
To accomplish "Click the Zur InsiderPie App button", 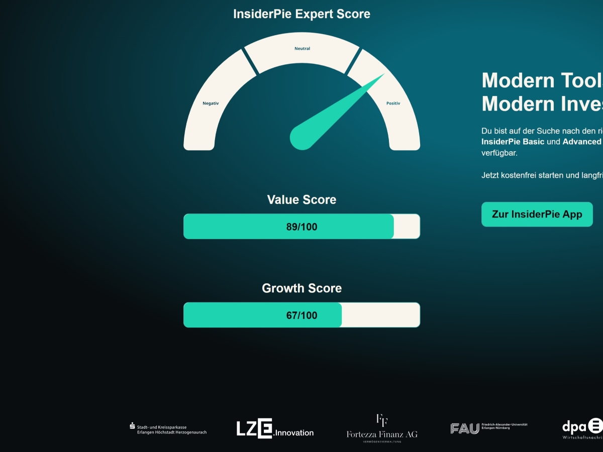I will pyautogui.click(x=537, y=214).
